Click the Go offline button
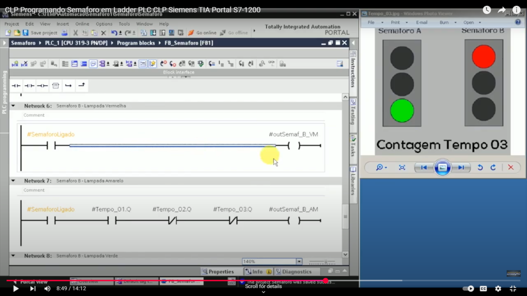 click(234, 33)
